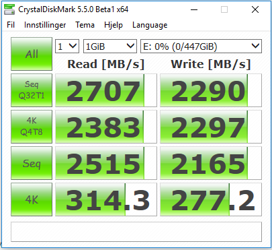
Task: Start the Seq Q32T1 test
Action: pos(32,90)
